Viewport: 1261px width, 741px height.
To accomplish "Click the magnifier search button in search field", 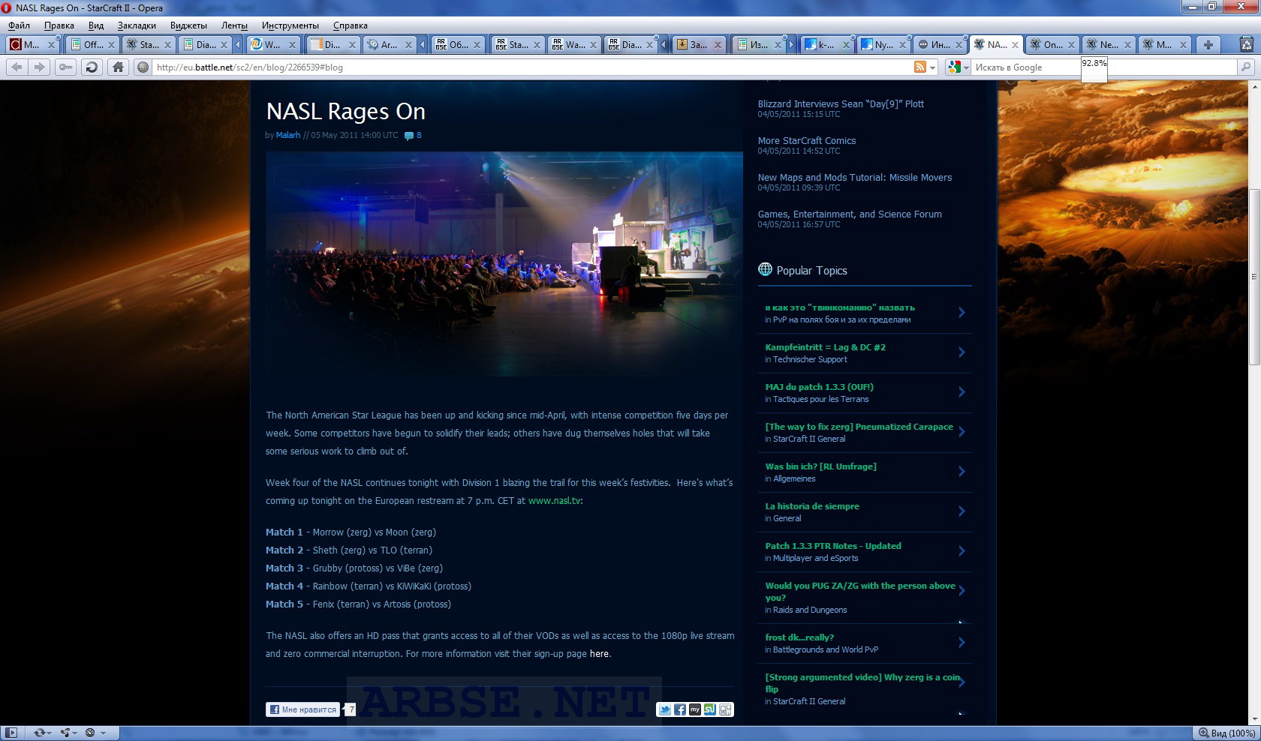I will (x=1246, y=67).
